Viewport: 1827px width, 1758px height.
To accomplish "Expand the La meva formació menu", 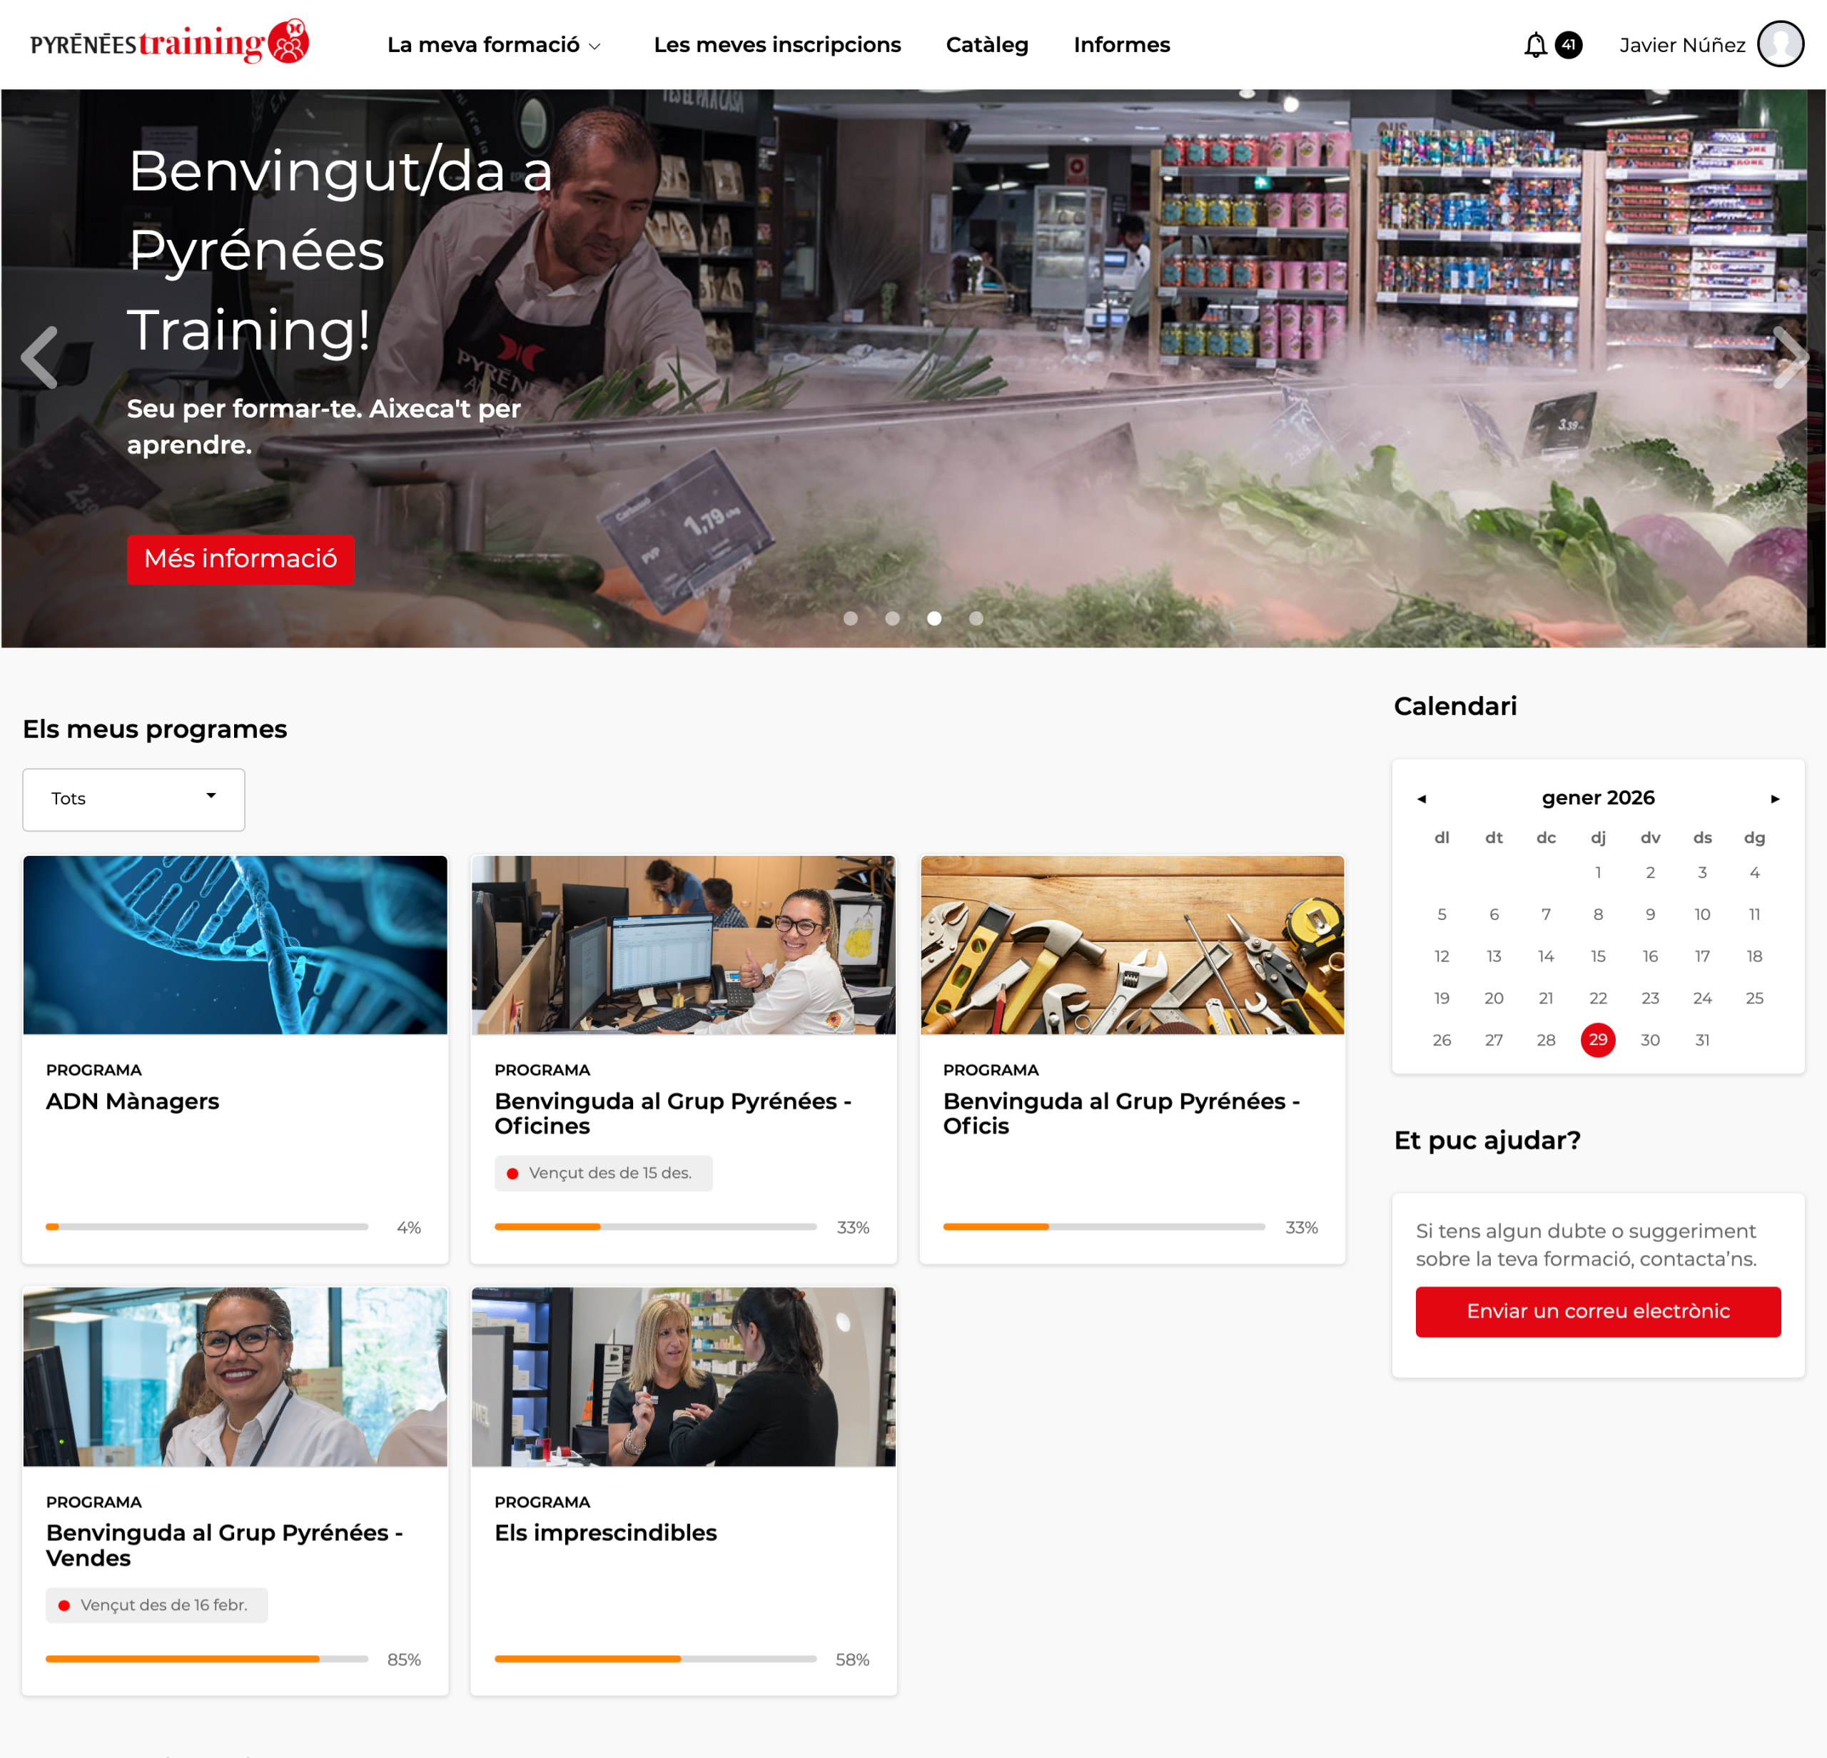I will [494, 45].
